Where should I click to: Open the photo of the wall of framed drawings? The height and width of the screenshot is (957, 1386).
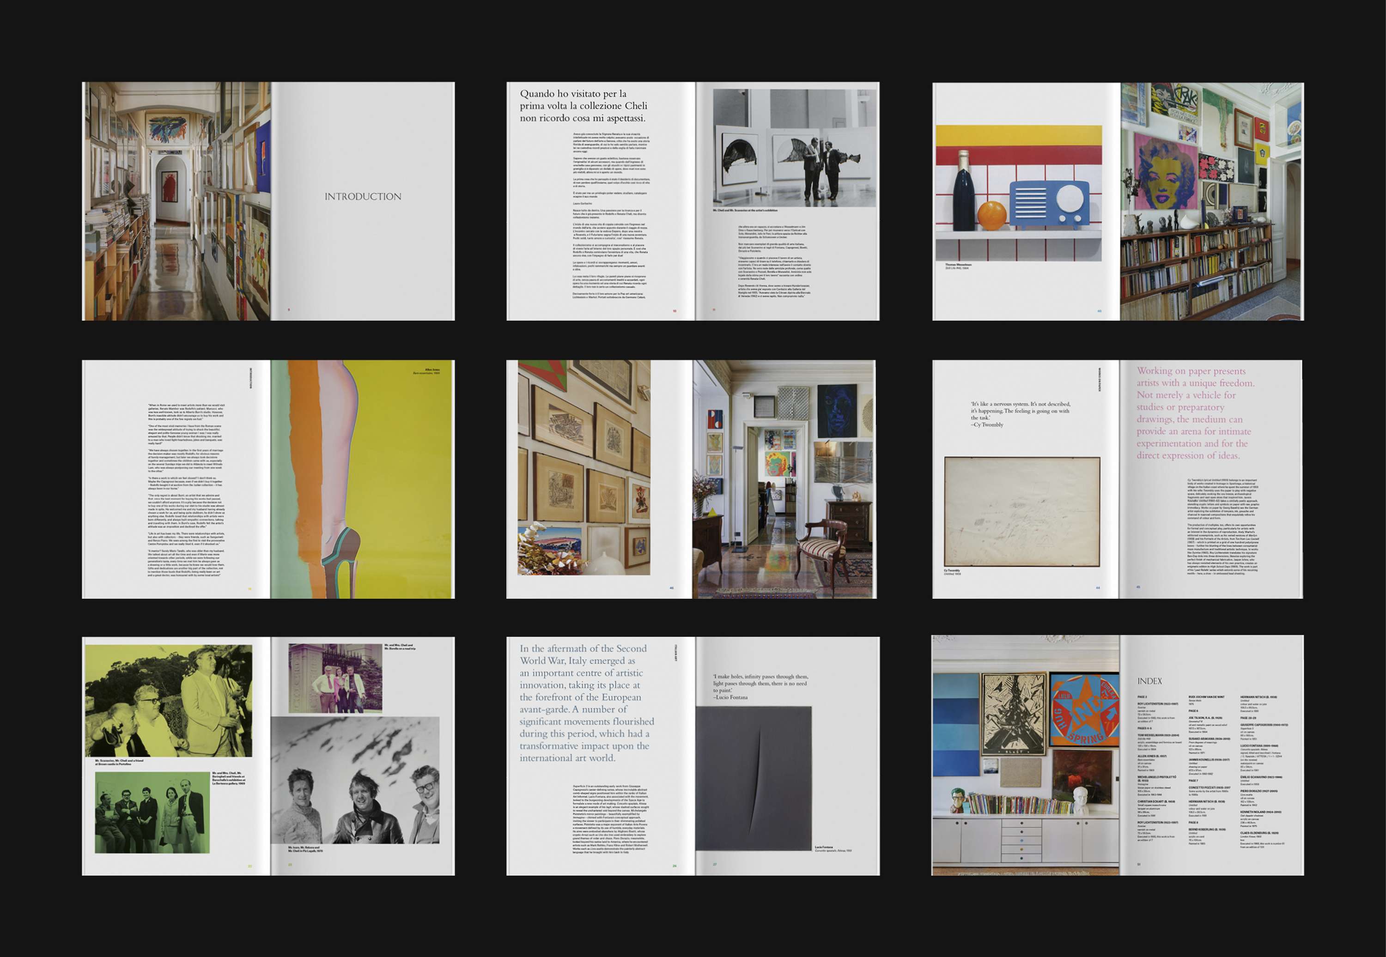pyautogui.click(x=584, y=468)
